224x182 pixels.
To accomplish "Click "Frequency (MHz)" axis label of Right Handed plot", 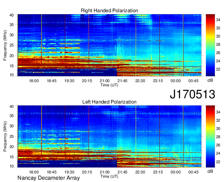I will click(x=5, y=45).
